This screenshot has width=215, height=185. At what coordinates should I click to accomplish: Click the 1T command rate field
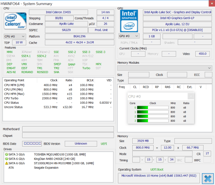(x=207, y=154)
